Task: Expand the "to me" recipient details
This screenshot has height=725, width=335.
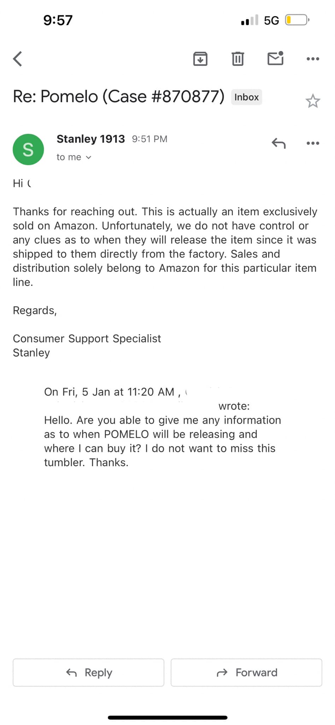Action: point(74,157)
